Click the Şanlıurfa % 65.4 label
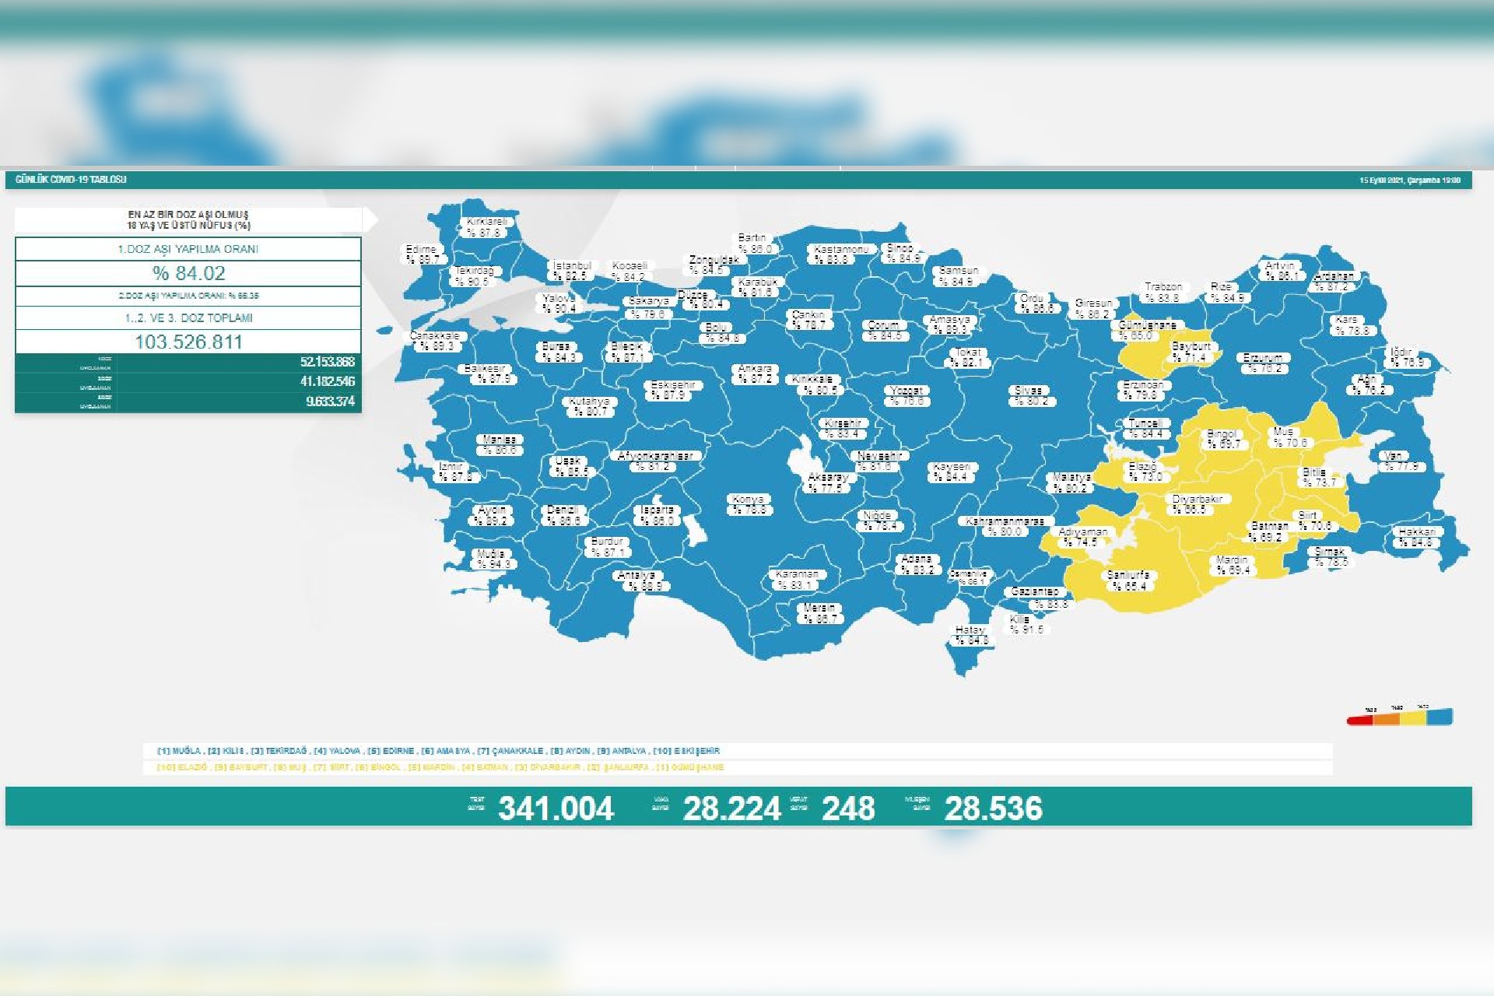Screen dimensions: 1494x996 (x=1129, y=580)
